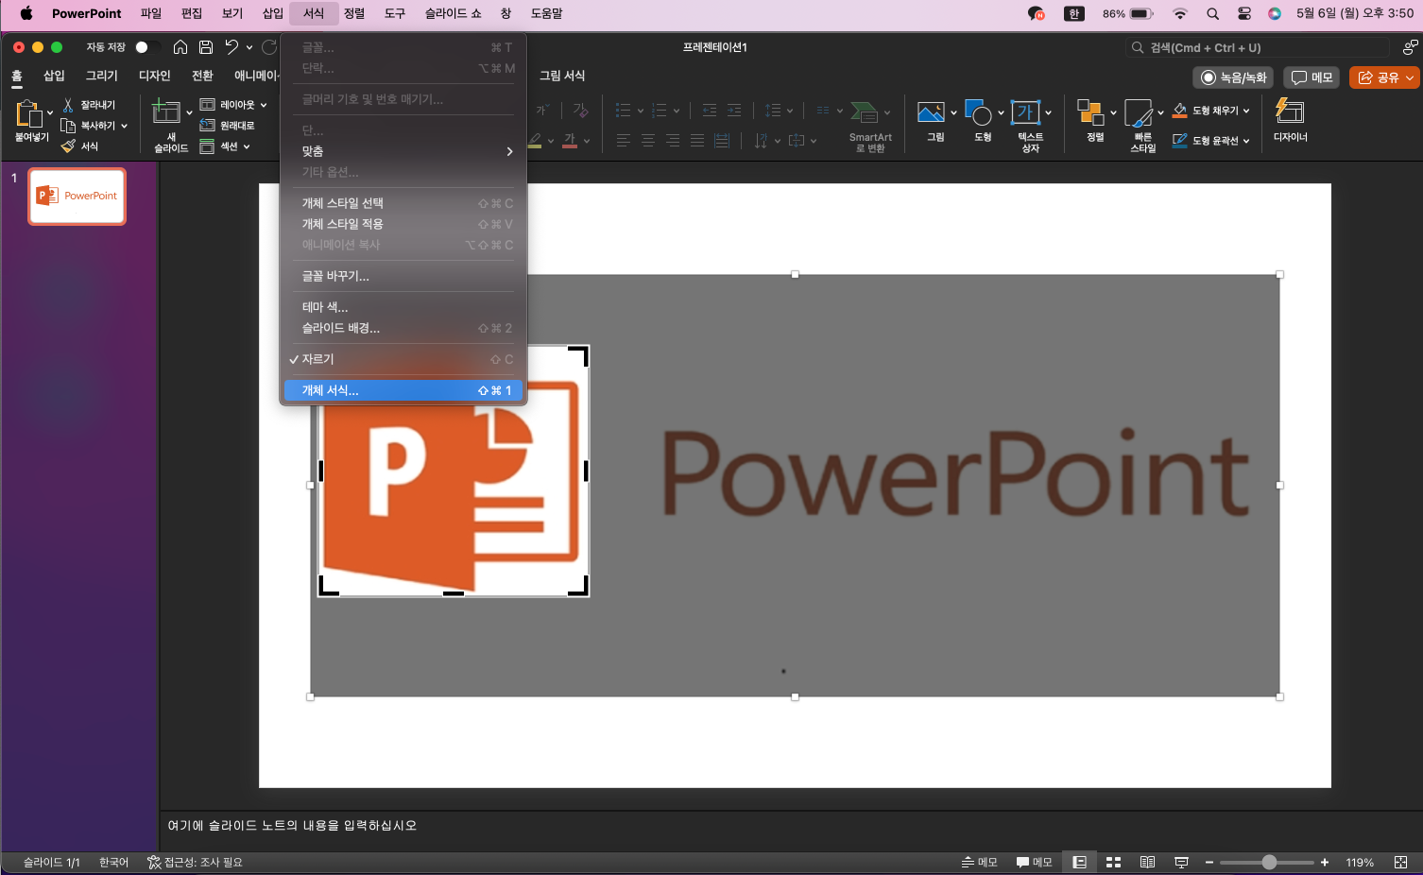Click the search field 검색(Cmd + Ctrl + U)
Image resolution: width=1423 pixels, height=875 pixels.
point(1257,47)
